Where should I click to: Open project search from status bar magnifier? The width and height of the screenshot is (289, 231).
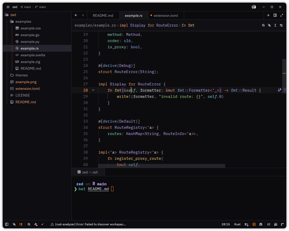pyautogui.click(x=29, y=224)
